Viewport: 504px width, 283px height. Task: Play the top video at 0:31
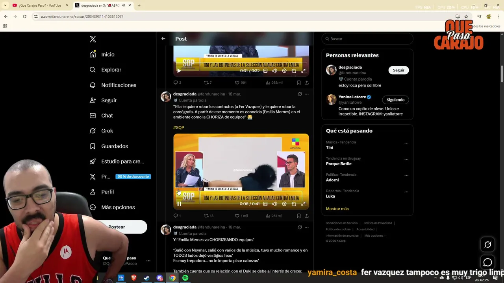[179, 71]
